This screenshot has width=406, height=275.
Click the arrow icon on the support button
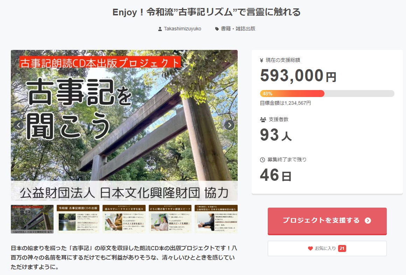(368, 221)
